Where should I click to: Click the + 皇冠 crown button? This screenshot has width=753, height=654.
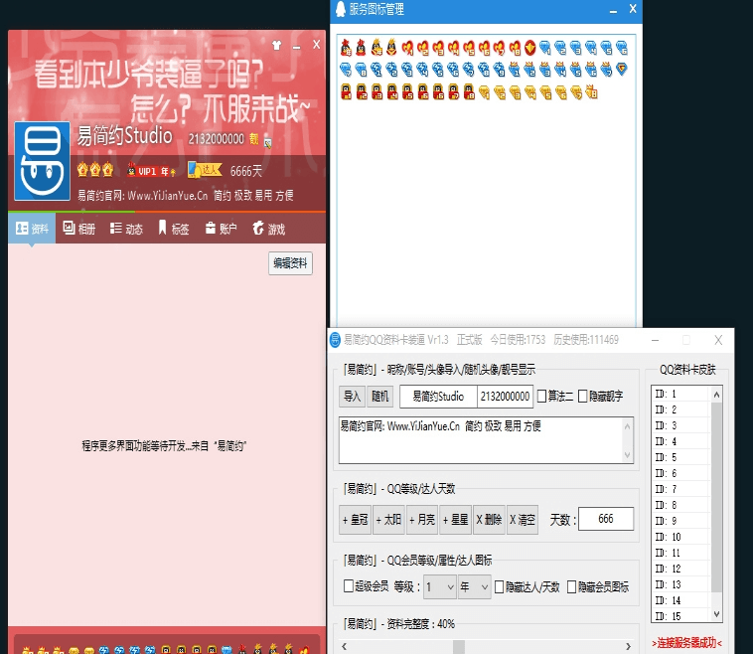point(356,520)
